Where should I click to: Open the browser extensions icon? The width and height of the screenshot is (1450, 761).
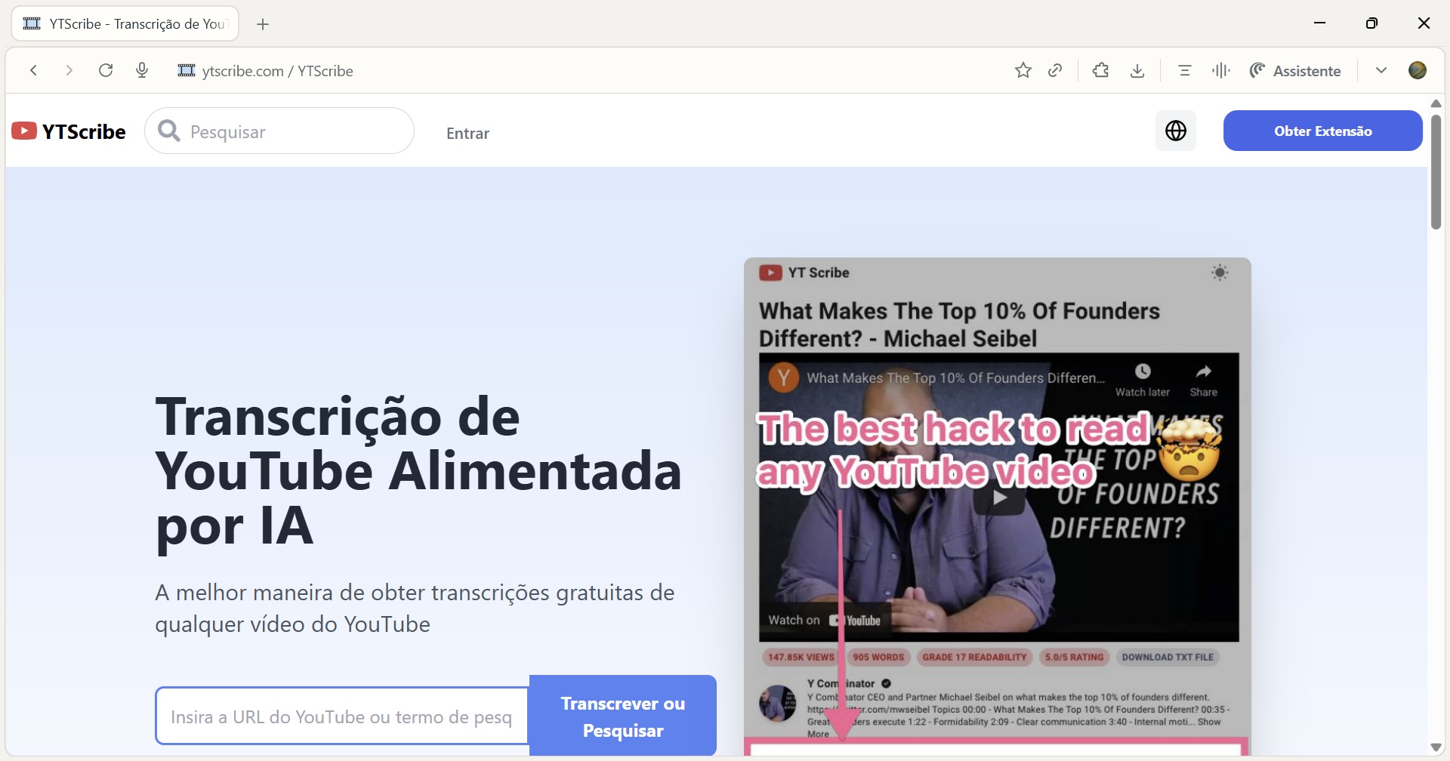[1100, 70]
